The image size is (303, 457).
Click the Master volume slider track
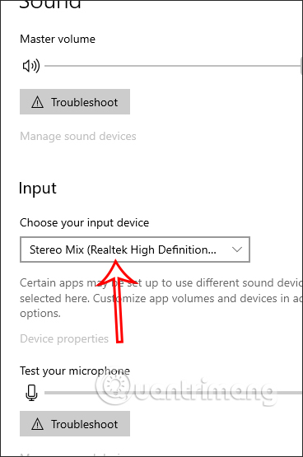tap(172, 66)
